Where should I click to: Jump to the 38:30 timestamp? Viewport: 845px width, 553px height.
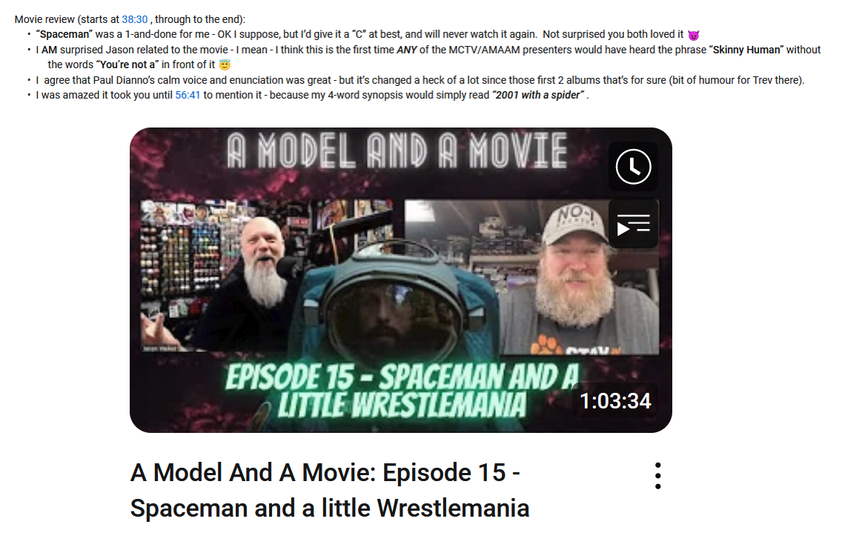[135, 19]
